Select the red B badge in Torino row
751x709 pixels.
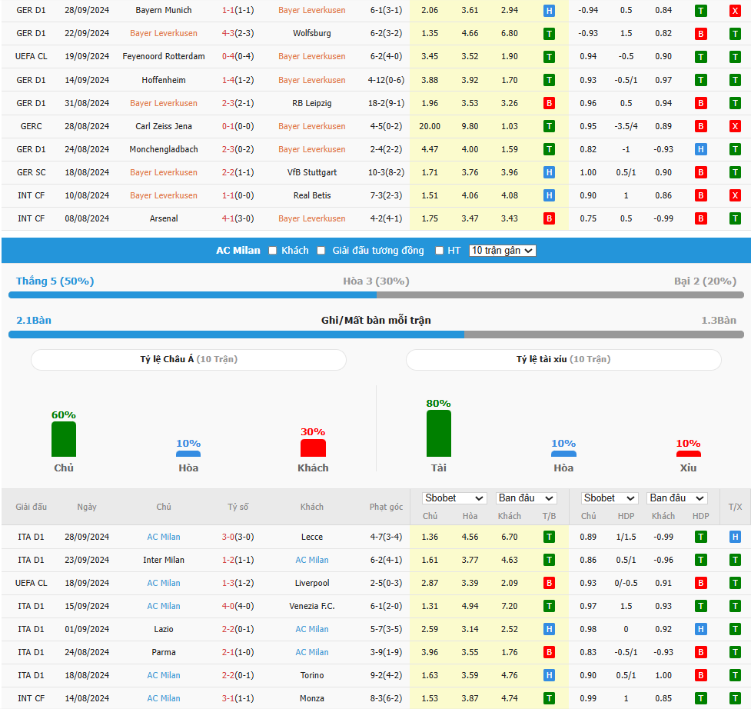701,675
